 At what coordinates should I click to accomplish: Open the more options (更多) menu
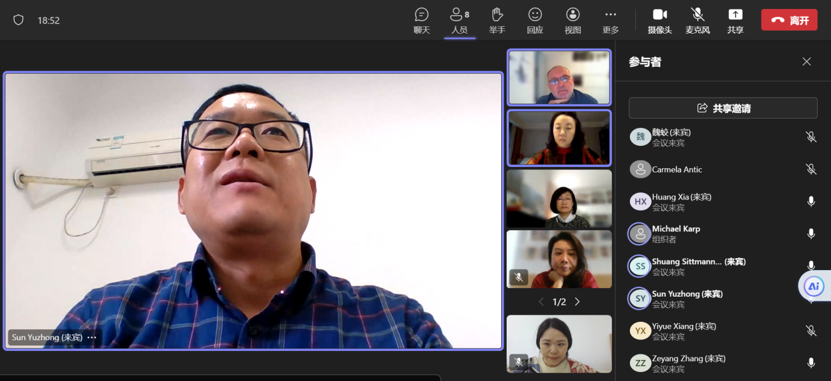coord(611,20)
